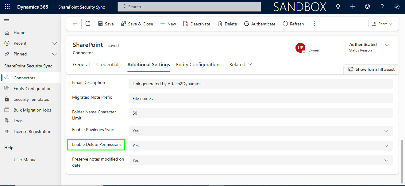Open the Dynamics 365 app launcher waffle
The image size is (405, 186).
click(x=7, y=7)
